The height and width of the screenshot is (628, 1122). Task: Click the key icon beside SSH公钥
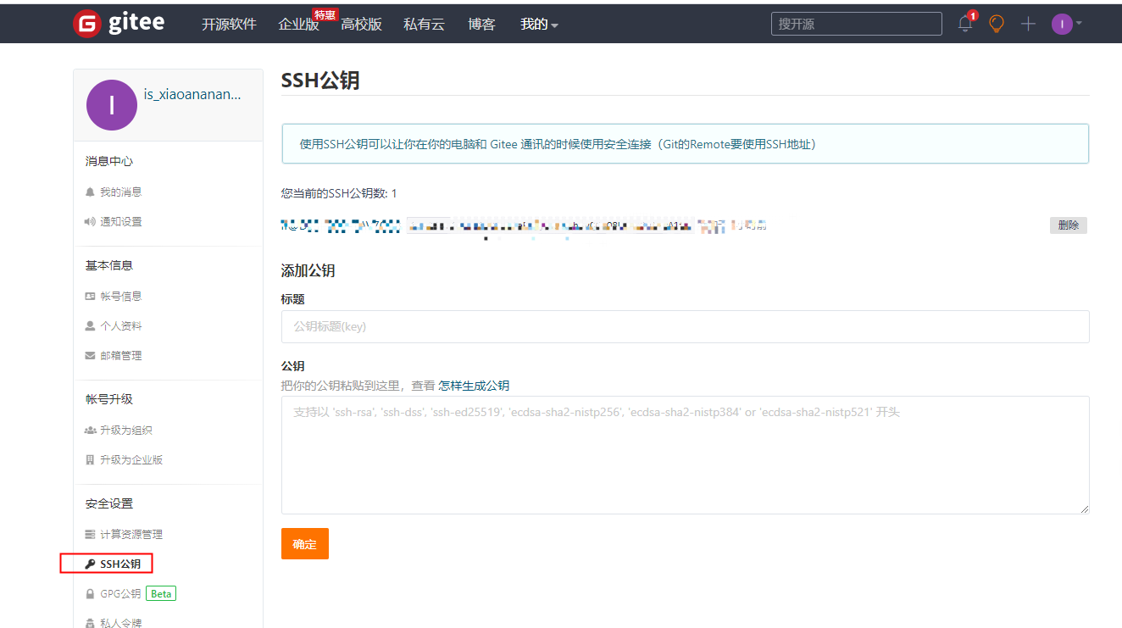click(90, 564)
